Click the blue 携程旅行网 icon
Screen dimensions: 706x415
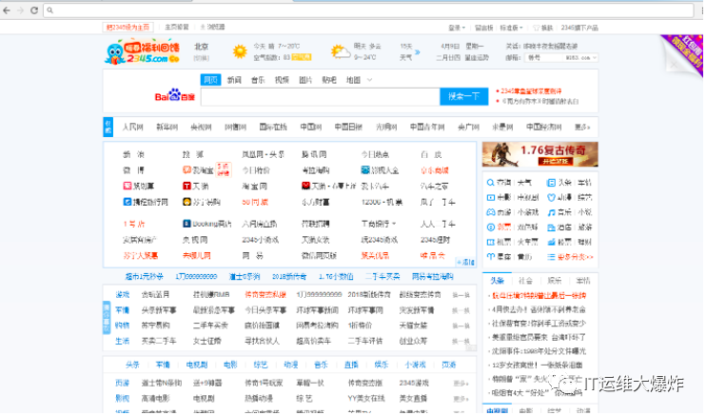(x=127, y=202)
